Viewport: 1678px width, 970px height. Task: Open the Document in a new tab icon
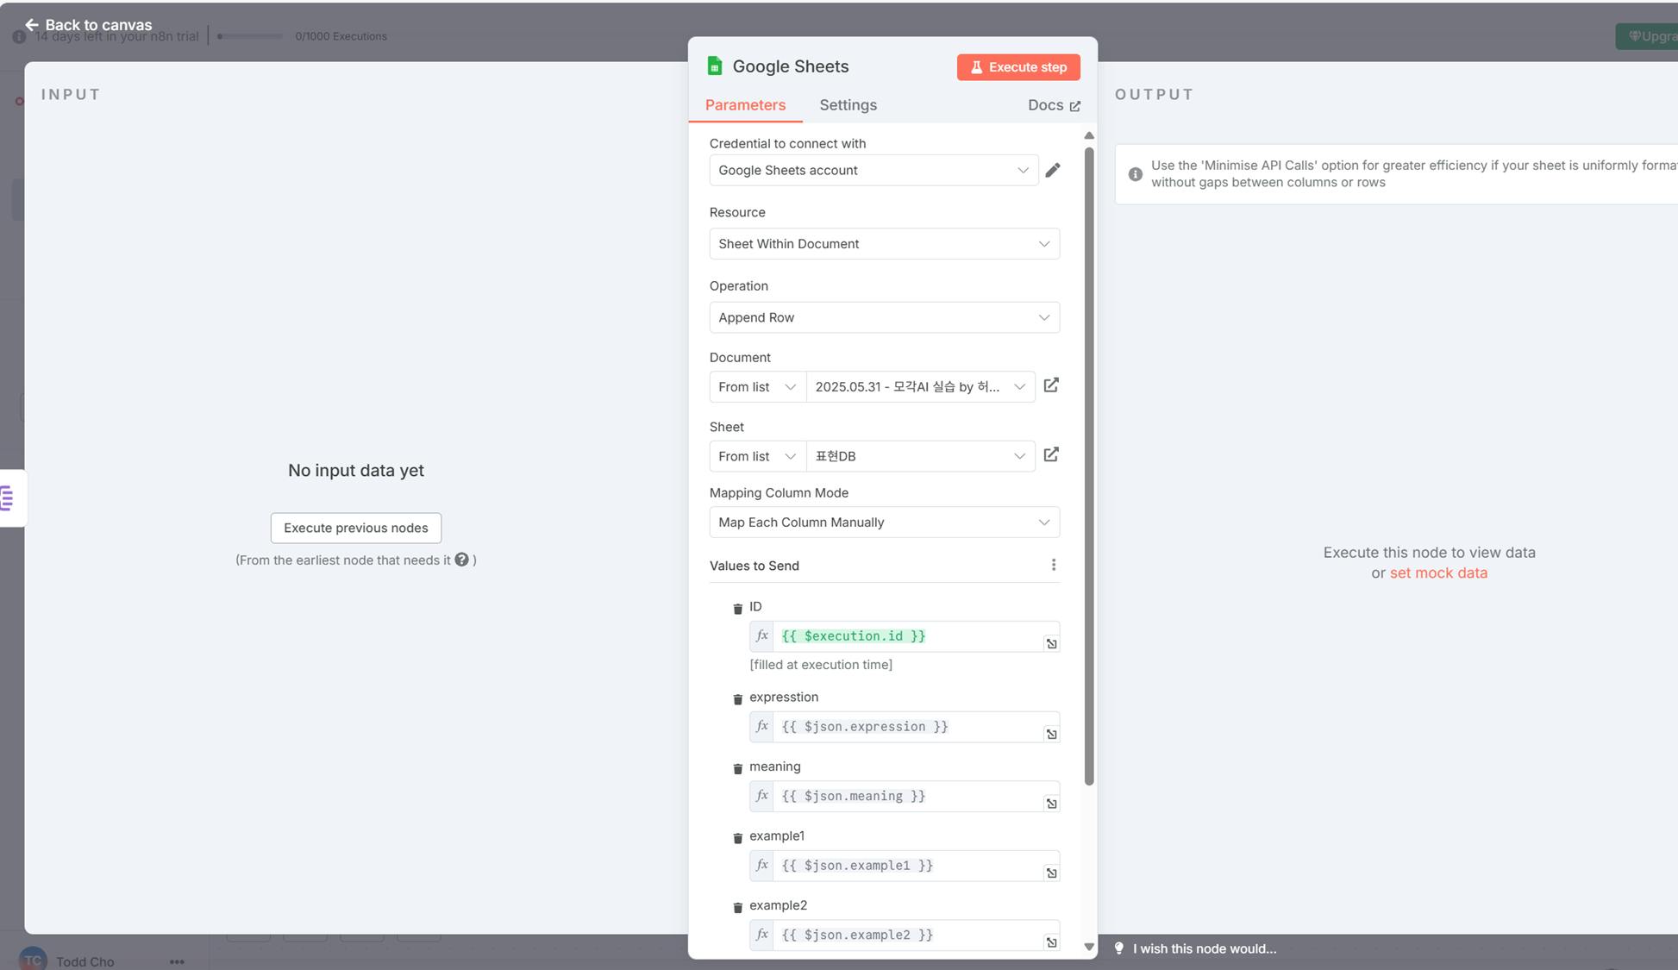tap(1051, 385)
